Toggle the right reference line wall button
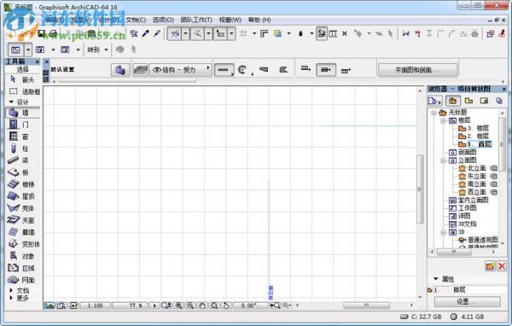Screen dimensions: 512x326 (346, 70)
